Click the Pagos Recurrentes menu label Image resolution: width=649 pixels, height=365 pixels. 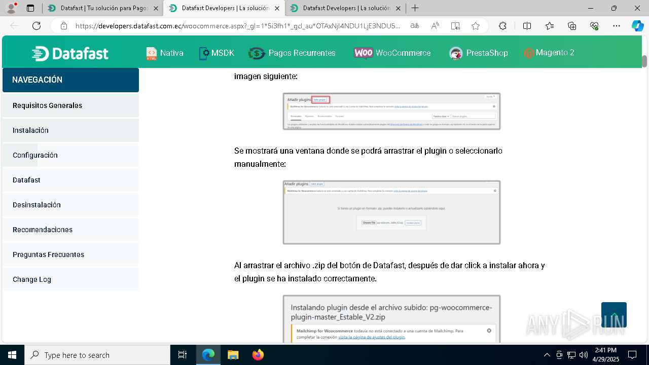[x=302, y=53]
